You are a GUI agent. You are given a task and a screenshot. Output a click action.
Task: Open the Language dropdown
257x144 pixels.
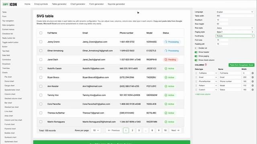click(x=235, y=12)
